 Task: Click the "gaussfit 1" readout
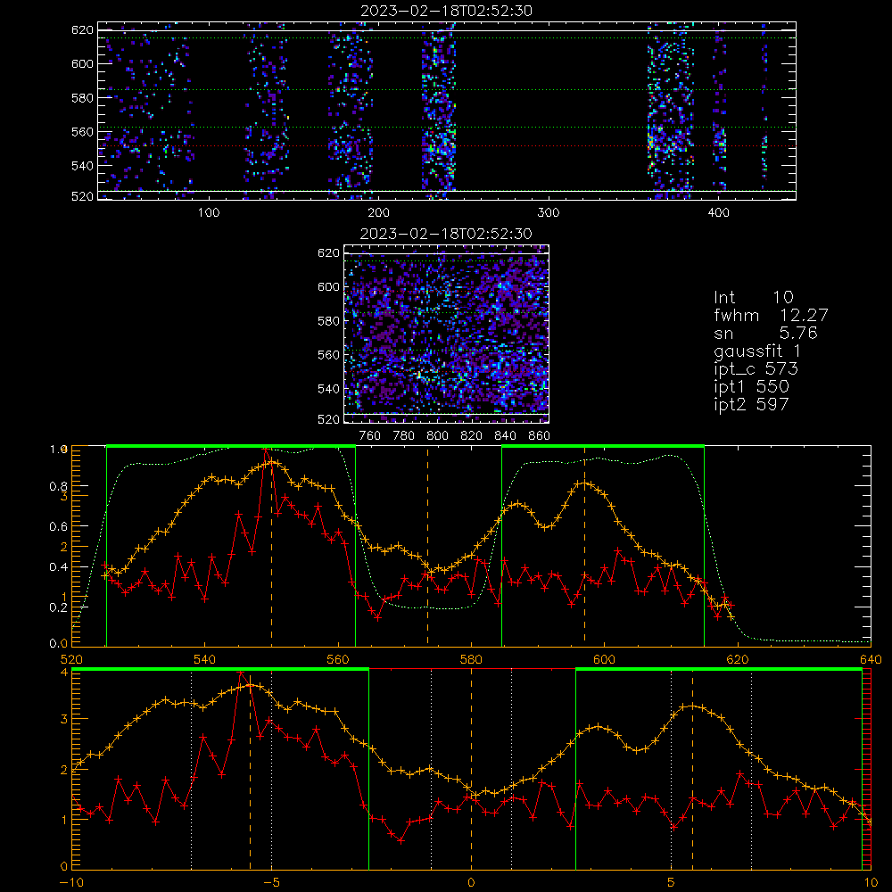pos(757,351)
